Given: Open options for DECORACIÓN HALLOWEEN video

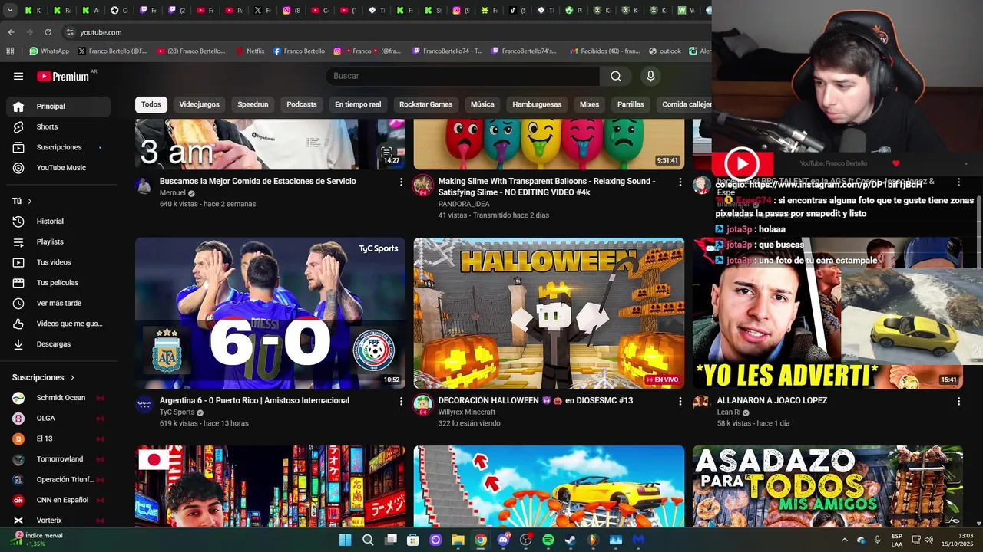Looking at the screenshot, I should [x=680, y=401].
